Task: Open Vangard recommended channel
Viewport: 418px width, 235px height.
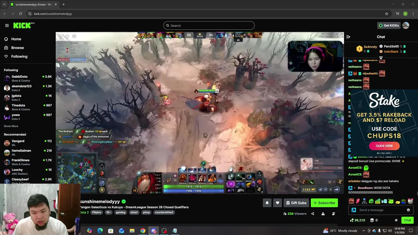Action: [28, 143]
